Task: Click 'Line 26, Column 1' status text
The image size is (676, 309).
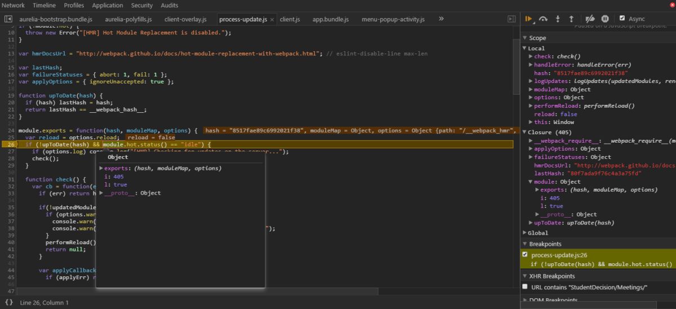Action: [44, 303]
